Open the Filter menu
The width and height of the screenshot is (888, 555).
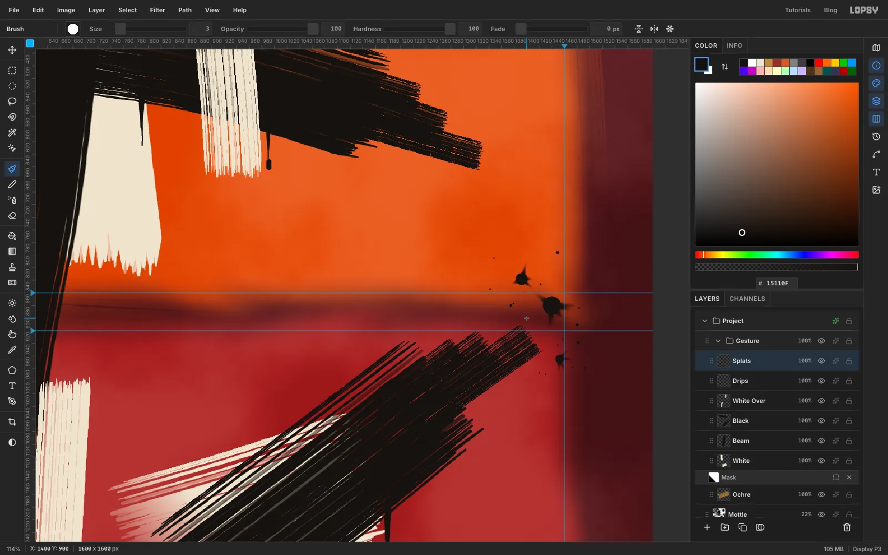pos(158,10)
